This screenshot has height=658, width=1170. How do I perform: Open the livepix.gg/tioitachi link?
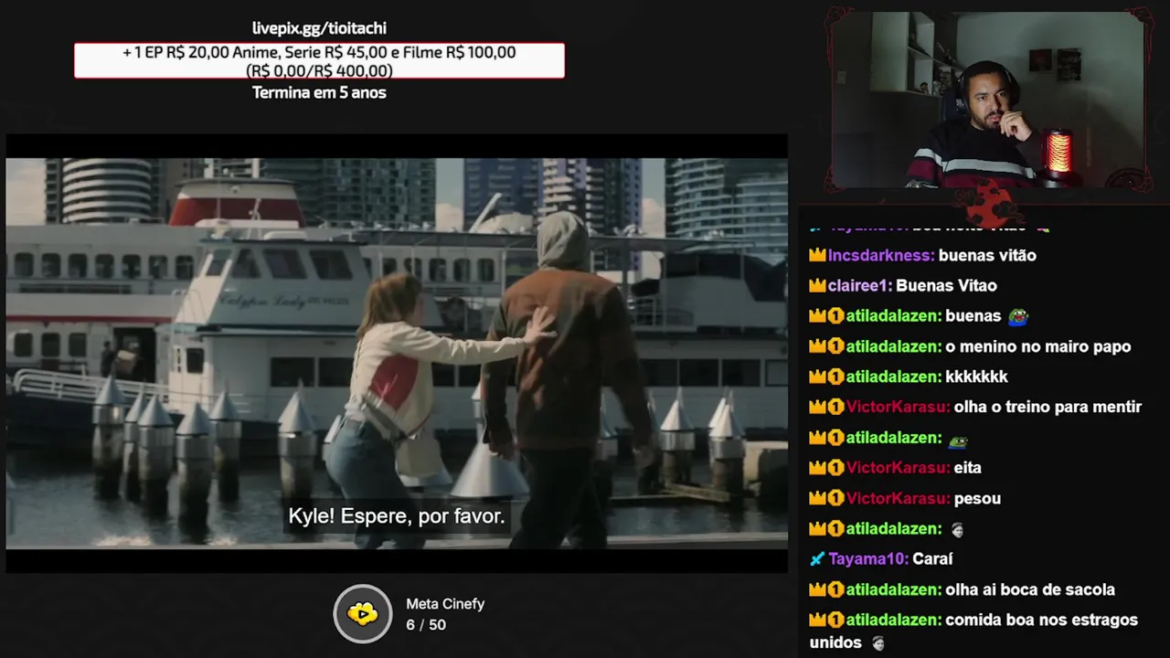point(319,28)
